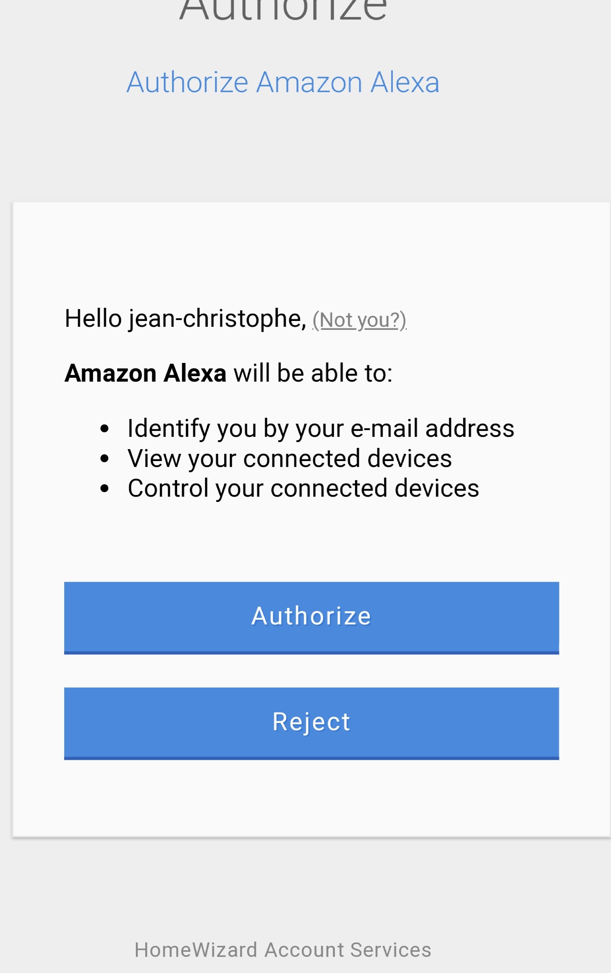Viewport: 611px width, 973px height.
Task: Click the large Authorize page title
Action: (x=283, y=8)
